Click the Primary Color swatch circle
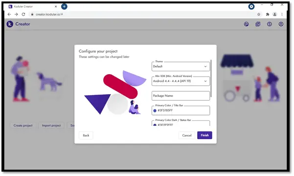 [x=155, y=111]
